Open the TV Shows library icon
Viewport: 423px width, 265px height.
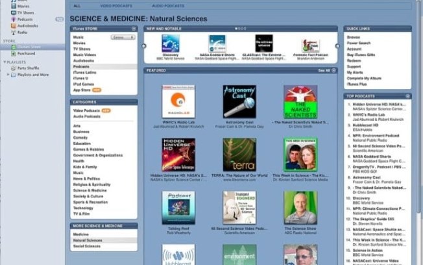click(14, 13)
